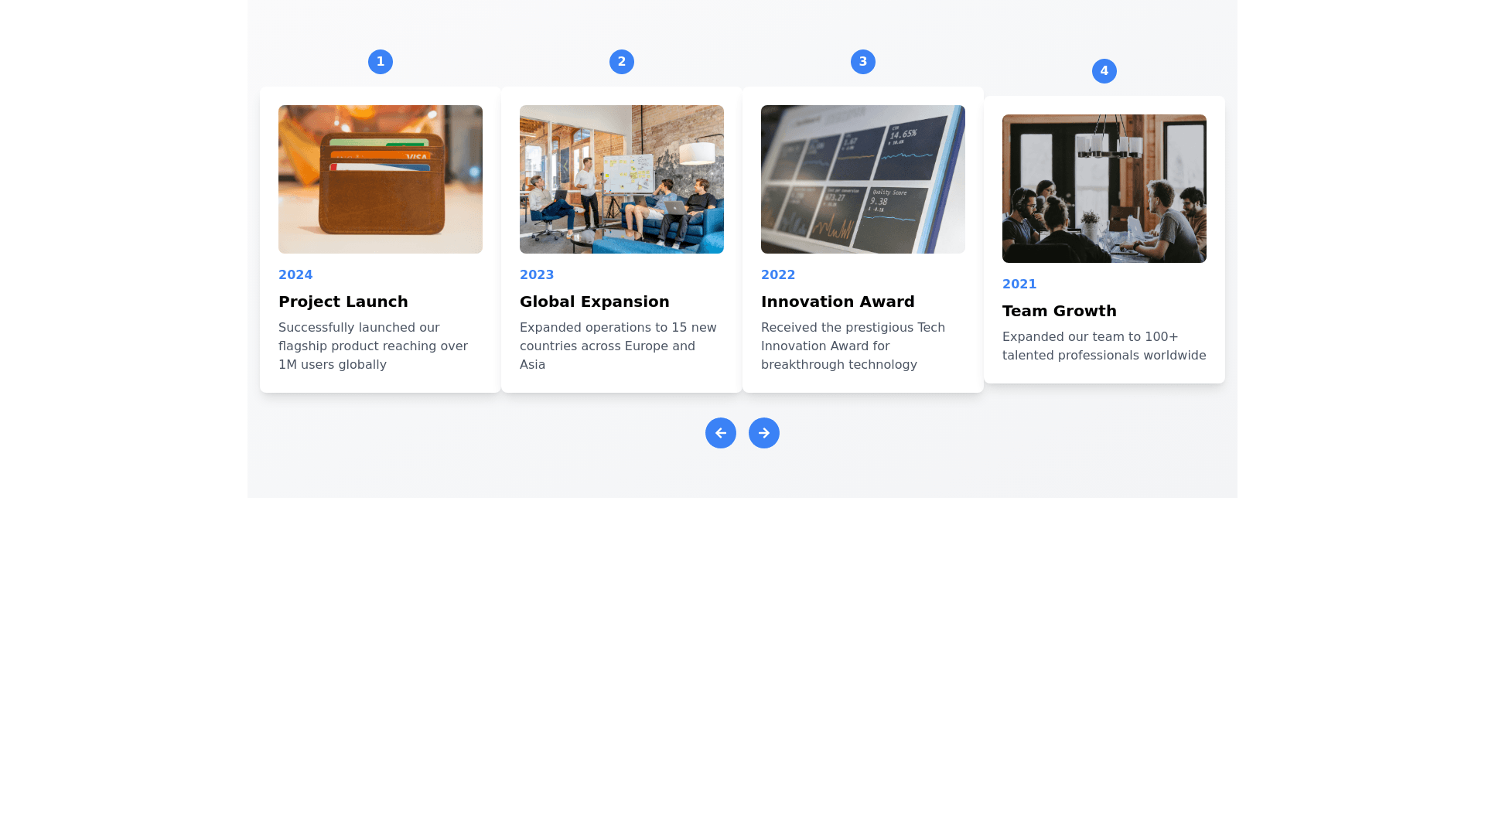Select timeline marker number 2
The image size is (1485, 835).
tap(621, 62)
